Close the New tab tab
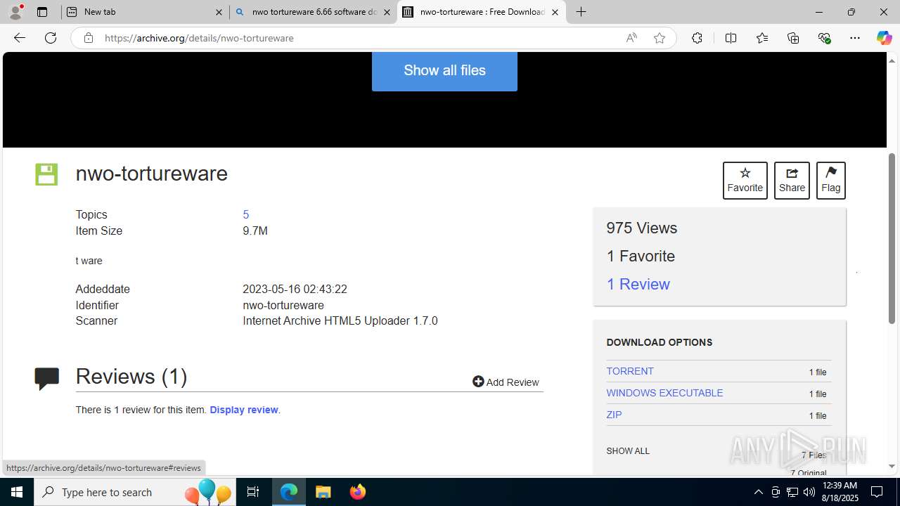 [219, 12]
